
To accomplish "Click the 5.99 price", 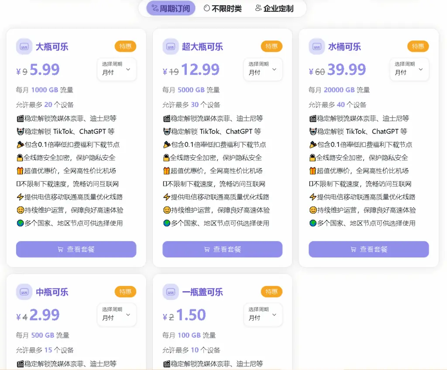I will click(45, 69).
